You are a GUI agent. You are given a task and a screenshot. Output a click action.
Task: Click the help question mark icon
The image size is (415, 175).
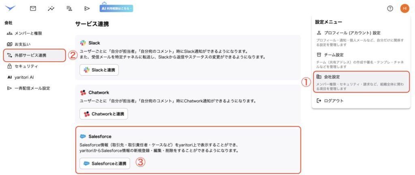pyautogui.click(x=390, y=8)
